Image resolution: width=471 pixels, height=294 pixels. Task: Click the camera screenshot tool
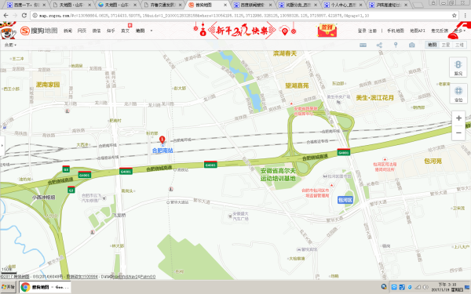coord(412,45)
